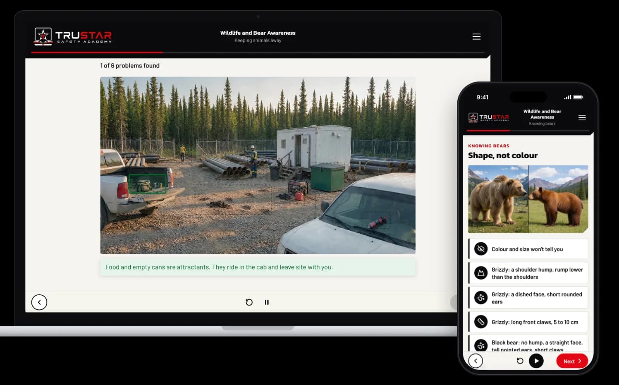Tap the grizzly and black bear comparison image

coord(528,199)
